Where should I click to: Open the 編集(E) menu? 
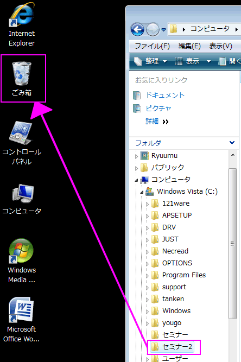pyautogui.click(x=189, y=46)
